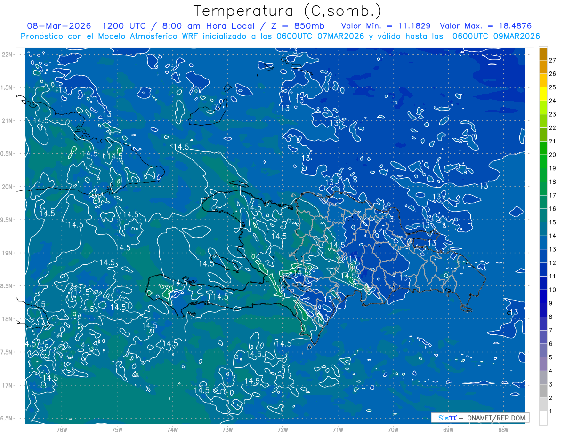Click the '9.5N' latitude label
Viewport: 565px width, 436px height.
8,220
